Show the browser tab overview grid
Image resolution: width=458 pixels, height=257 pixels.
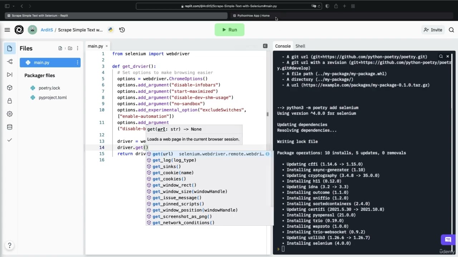(x=353, y=6)
